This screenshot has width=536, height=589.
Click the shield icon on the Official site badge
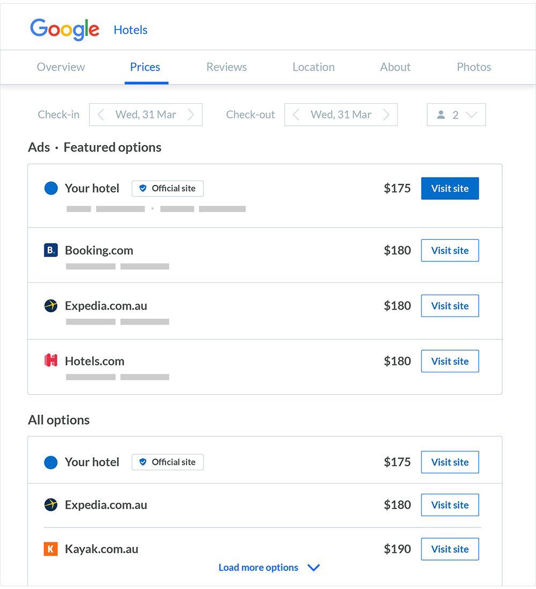(143, 188)
